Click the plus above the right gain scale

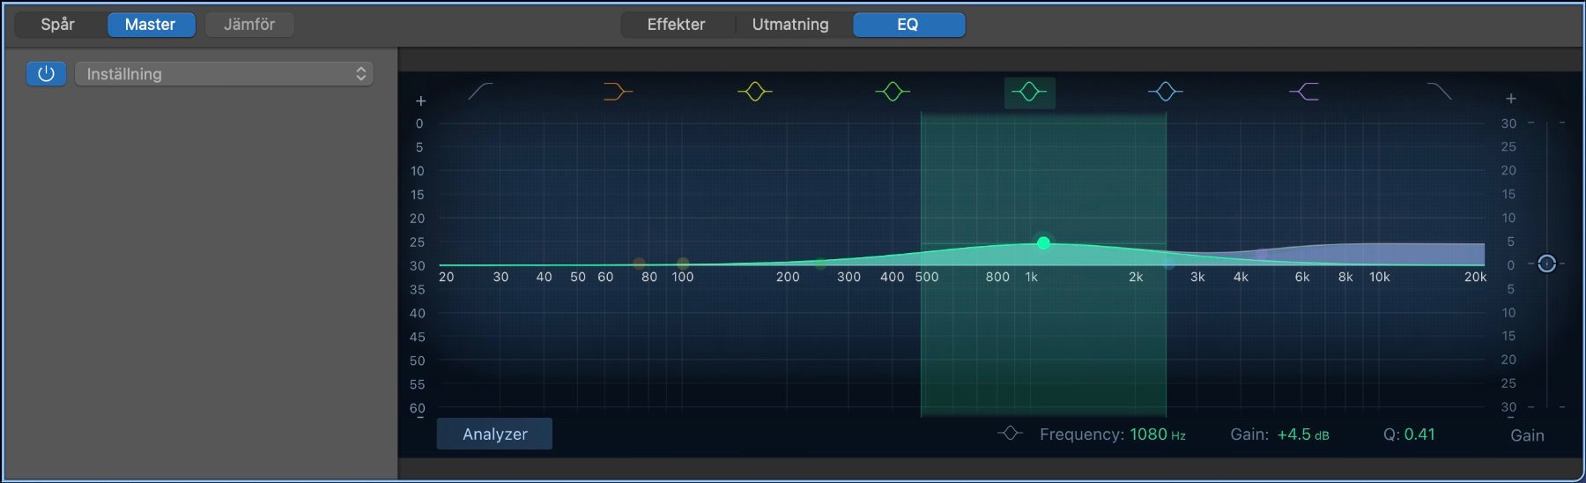pyautogui.click(x=1510, y=99)
